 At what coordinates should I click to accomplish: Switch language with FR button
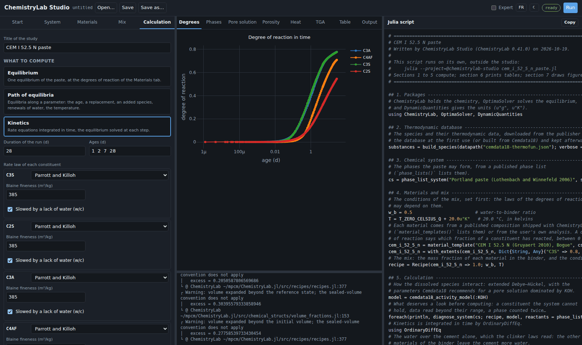tap(521, 8)
